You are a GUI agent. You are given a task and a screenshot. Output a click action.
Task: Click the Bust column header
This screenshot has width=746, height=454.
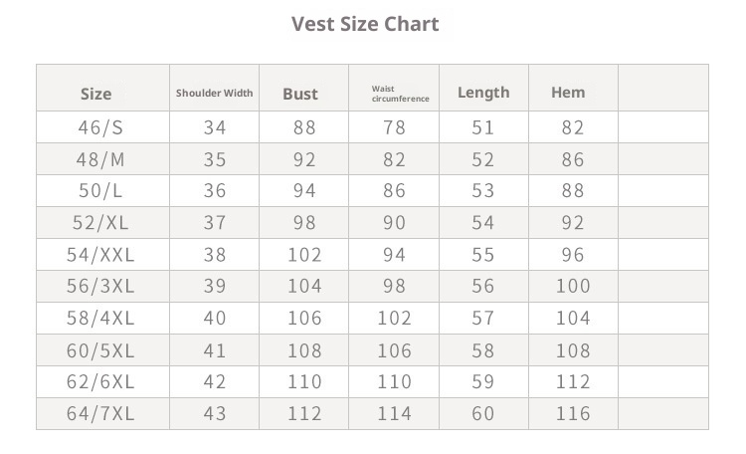300,94
